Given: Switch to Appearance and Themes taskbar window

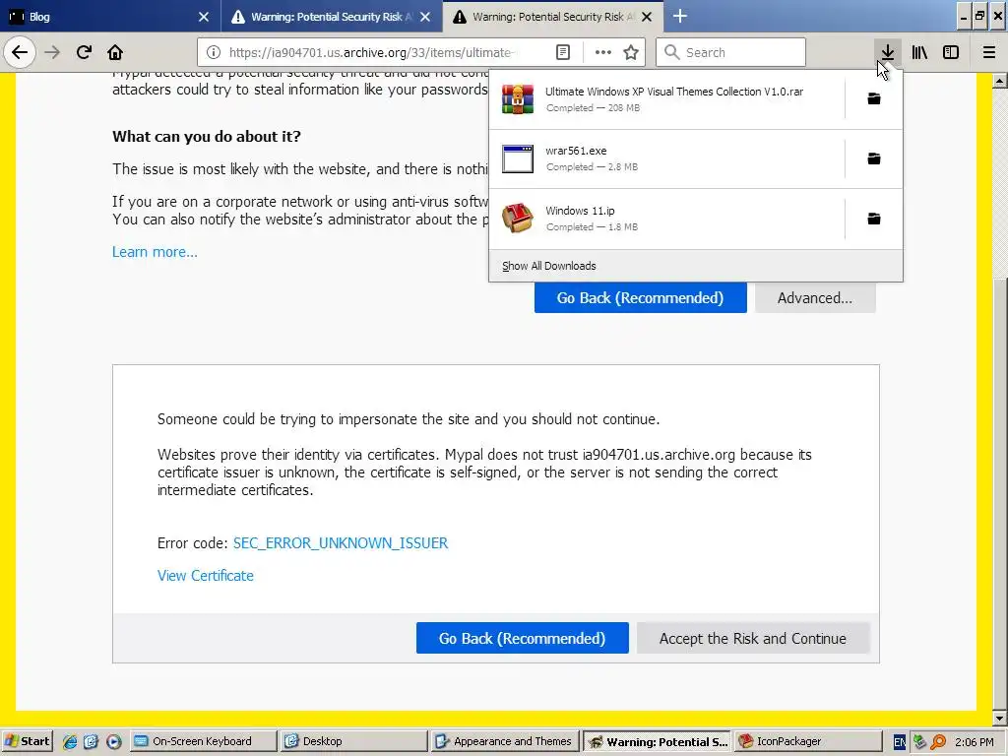Looking at the screenshot, I should (x=505, y=741).
